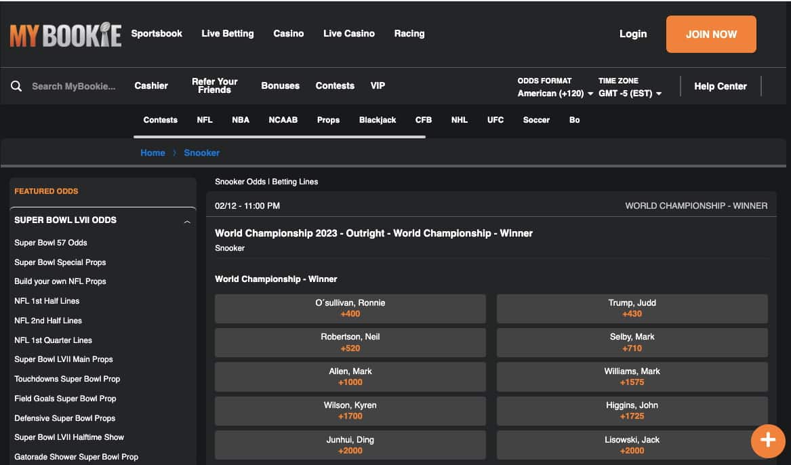
Task: Open Field Goals Super Bowl Prop
Action: (65, 399)
